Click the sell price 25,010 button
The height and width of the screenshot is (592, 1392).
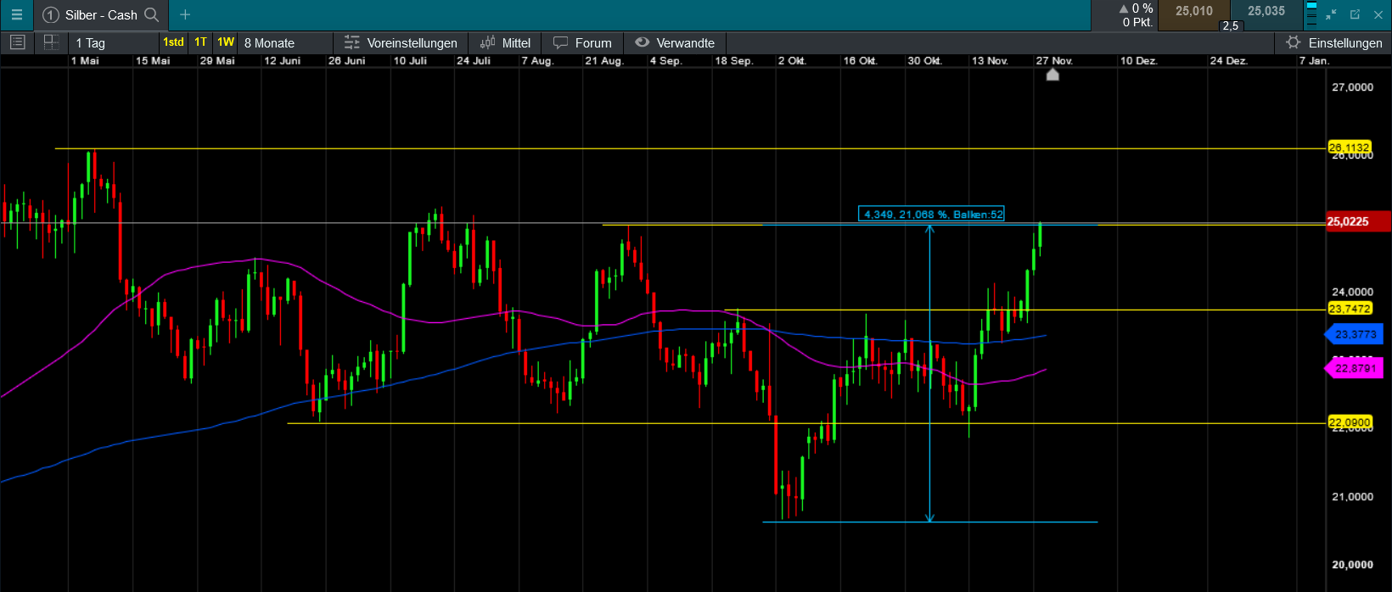pyautogui.click(x=1193, y=12)
